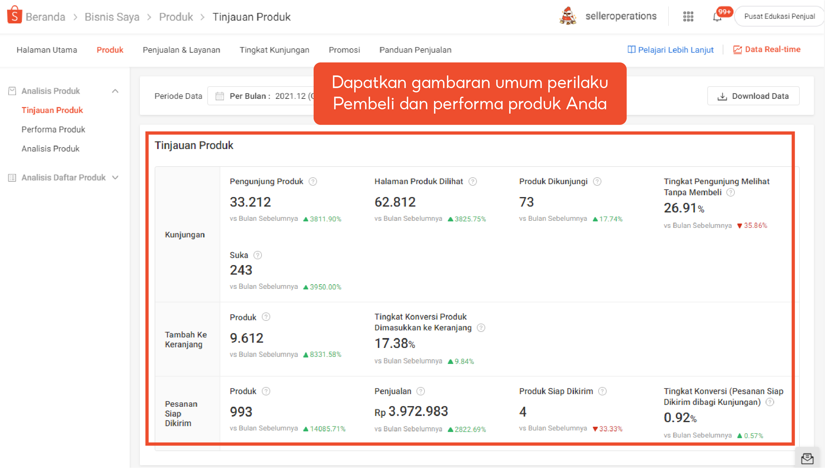
Task: Click help icon beside Penjualan
Action: (421, 391)
